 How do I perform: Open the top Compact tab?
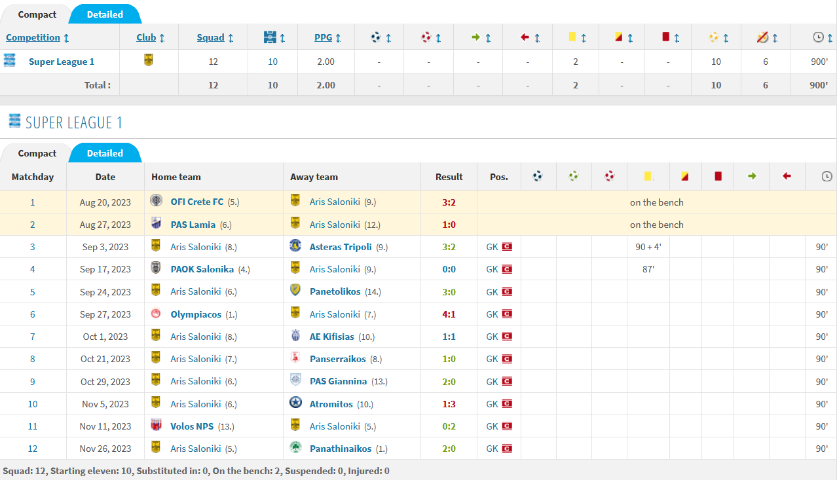pos(37,14)
